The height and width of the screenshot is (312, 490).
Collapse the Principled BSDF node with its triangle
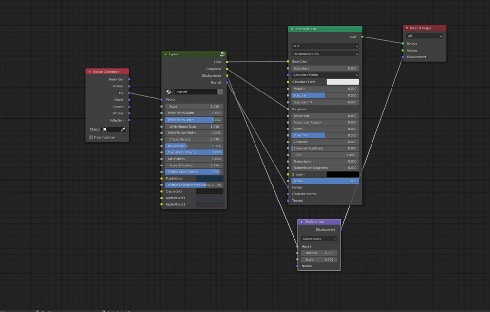point(292,29)
